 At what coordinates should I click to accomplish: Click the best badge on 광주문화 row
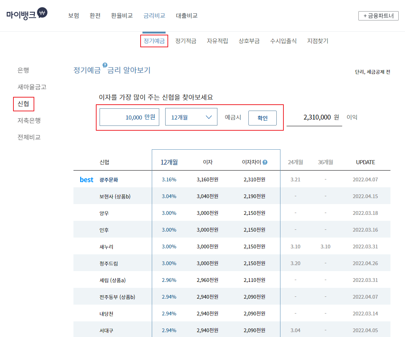coord(87,180)
